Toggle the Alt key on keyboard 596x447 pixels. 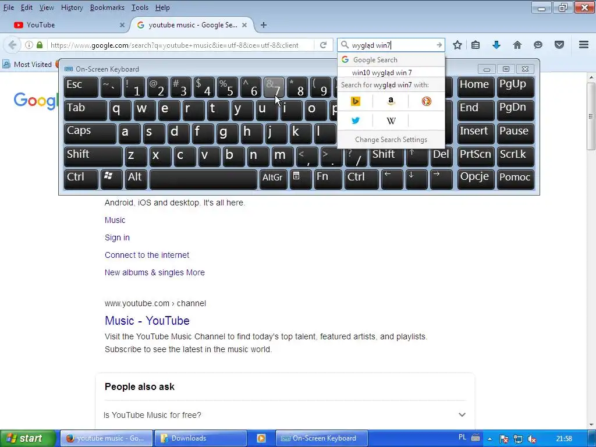click(136, 179)
